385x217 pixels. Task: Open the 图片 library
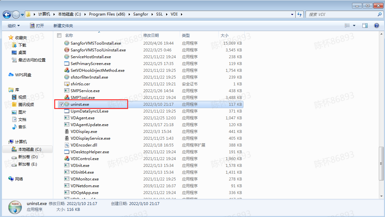click(x=19, y=112)
